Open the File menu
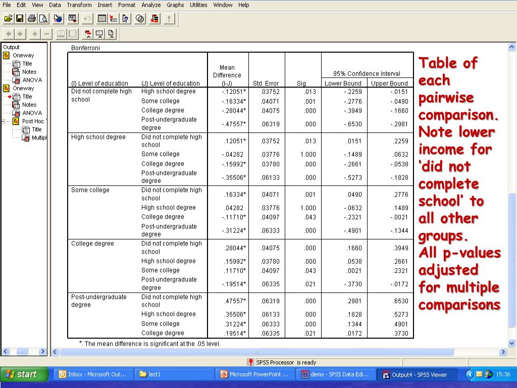 tap(7, 5)
